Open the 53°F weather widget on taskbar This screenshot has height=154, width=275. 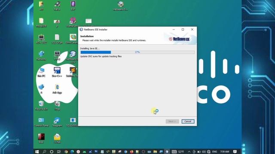coord(178,151)
